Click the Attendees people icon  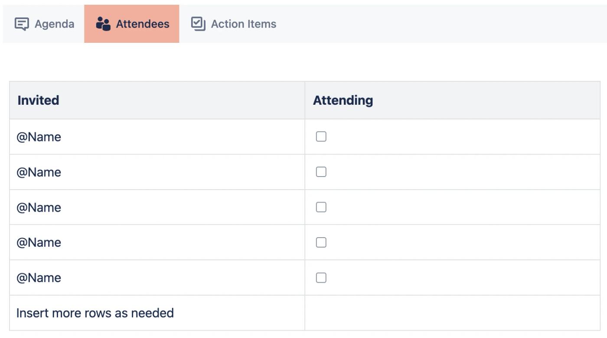pos(103,24)
